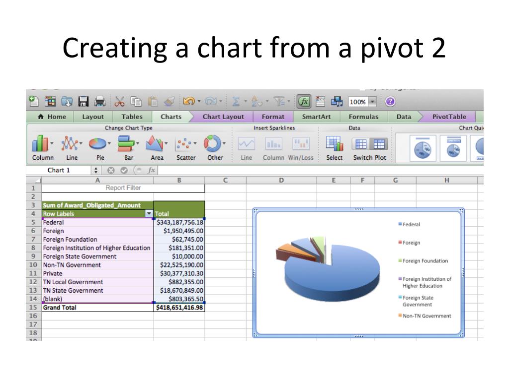509x381 pixels.
Task: Cut selection with scissors icon
Action: click(x=119, y=102)
